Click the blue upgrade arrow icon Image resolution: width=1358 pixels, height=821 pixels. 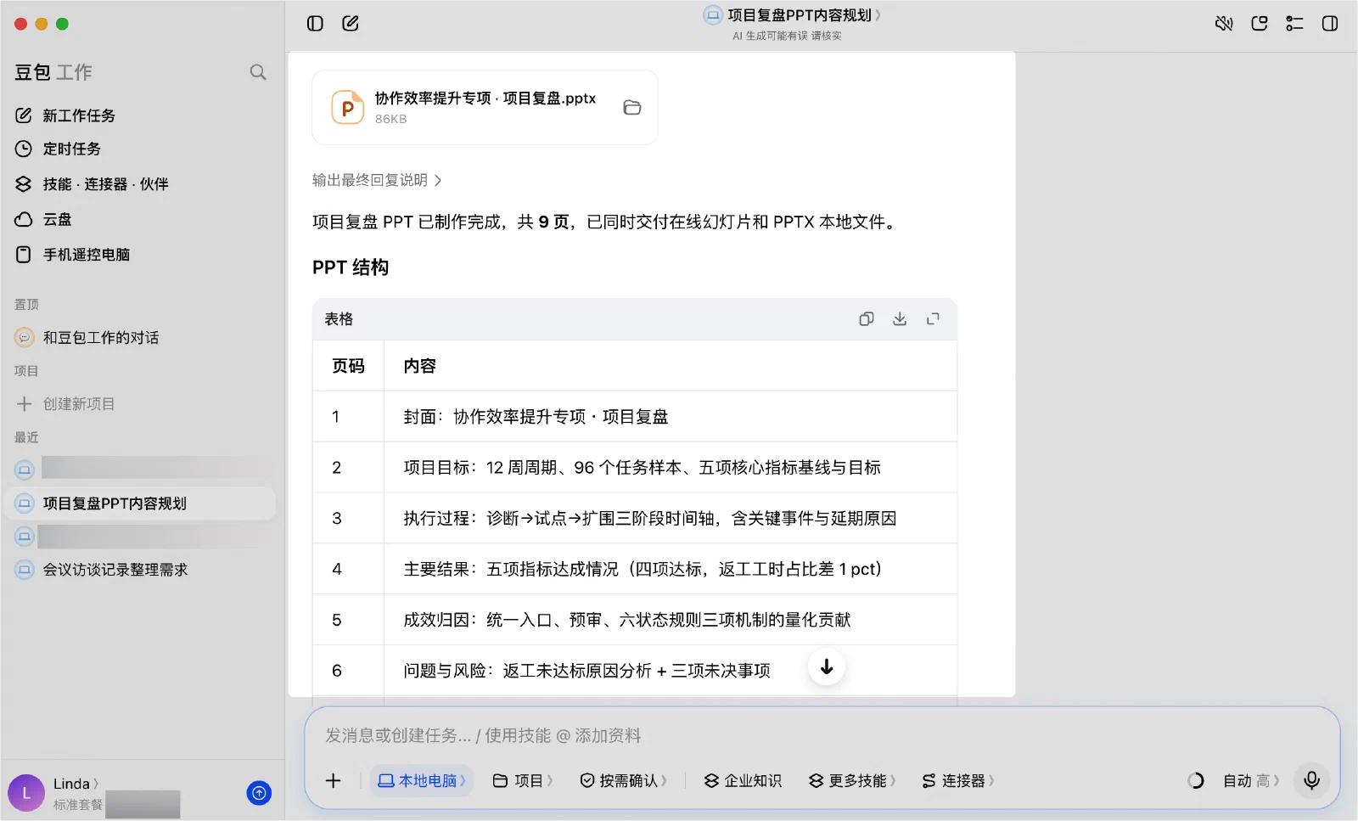259,793
